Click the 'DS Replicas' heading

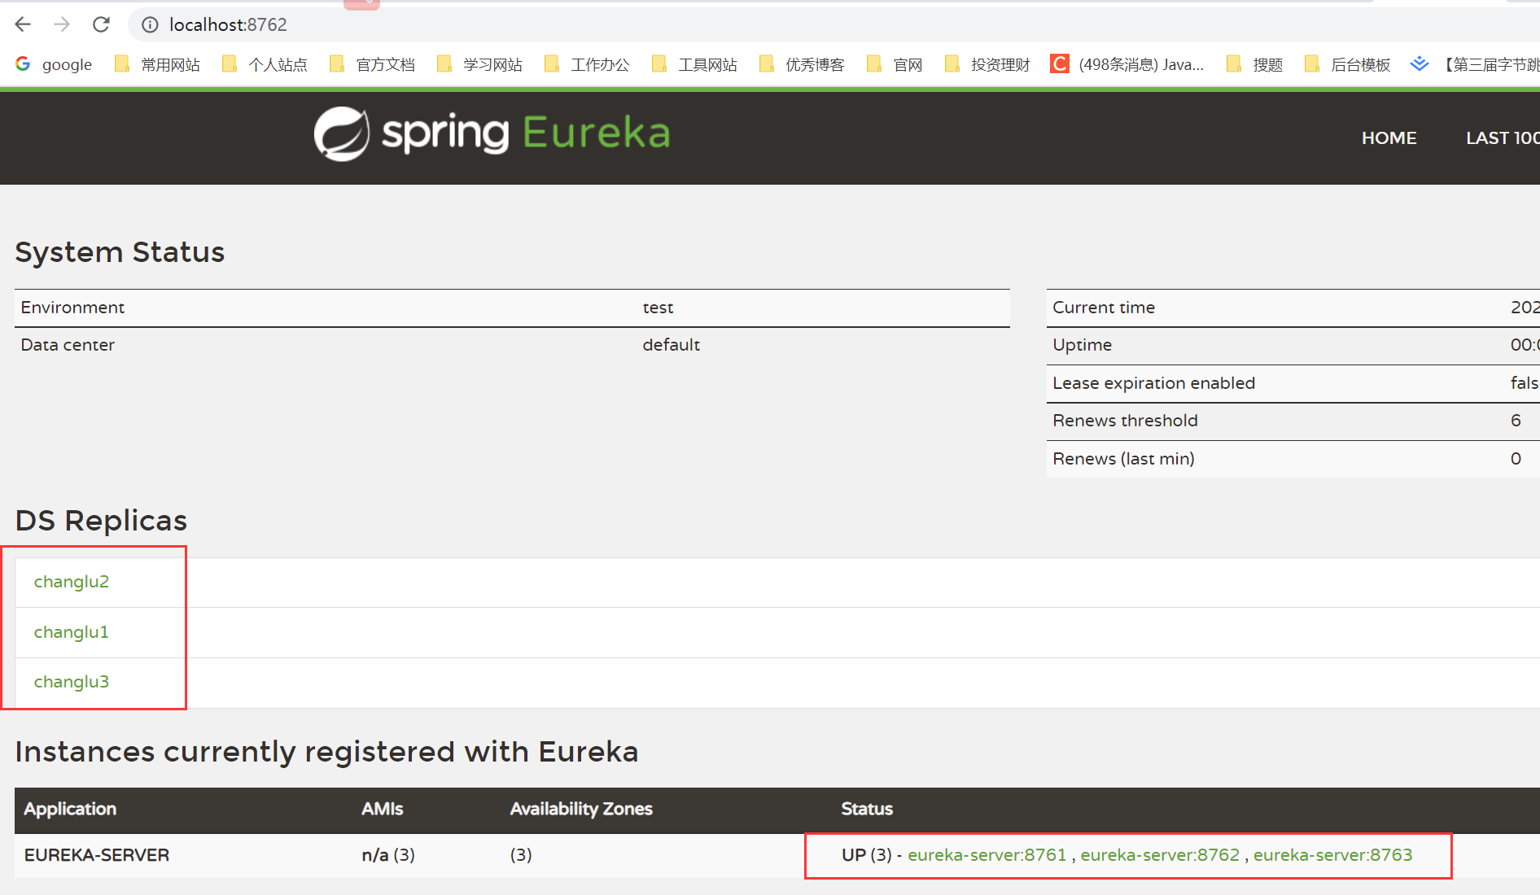[101, 521]
